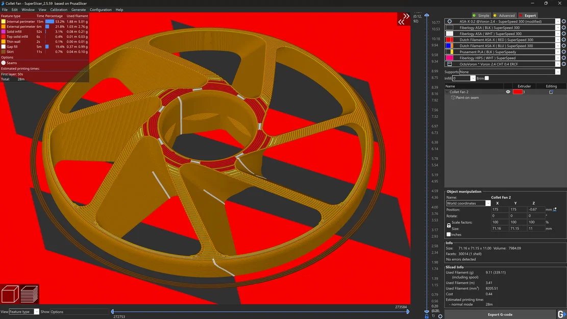Image resolution: width=567 pixels, height=319 pixels.
Task: Toggle Internal perimeter feature visibility
Action: click(3, 22)
